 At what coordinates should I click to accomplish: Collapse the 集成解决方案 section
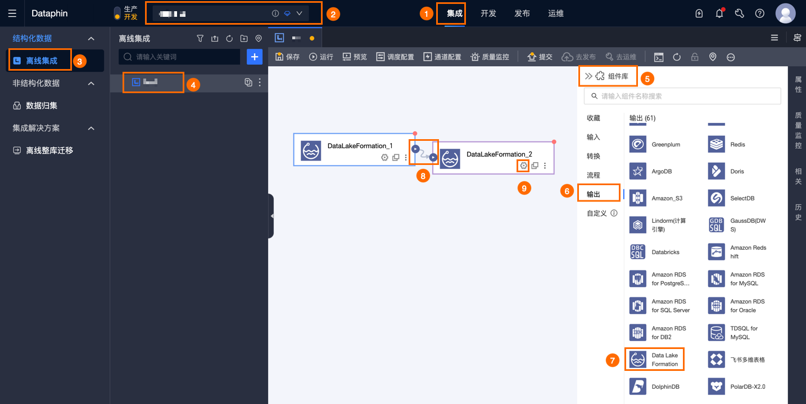tap(91, 128)
